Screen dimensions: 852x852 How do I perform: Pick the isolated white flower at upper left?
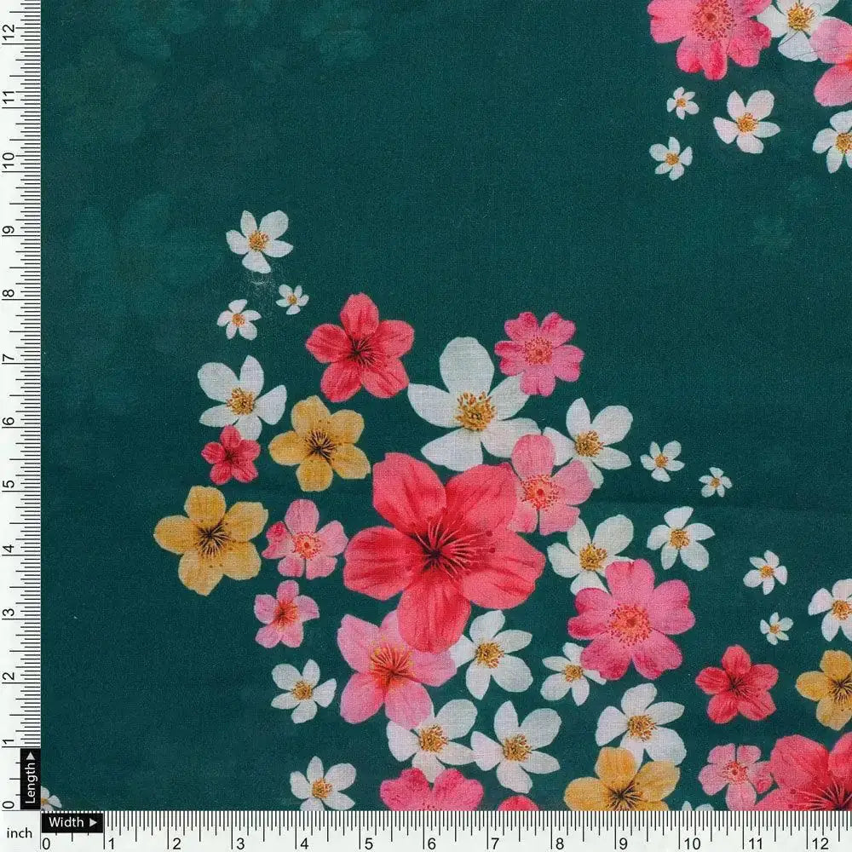click(259, 240)
